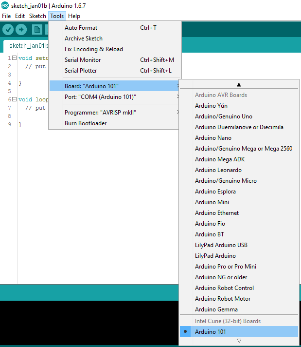Click the New sketch file icon
Screen dimensions: 301x347
pyautogui.click(x=37, y=29)
